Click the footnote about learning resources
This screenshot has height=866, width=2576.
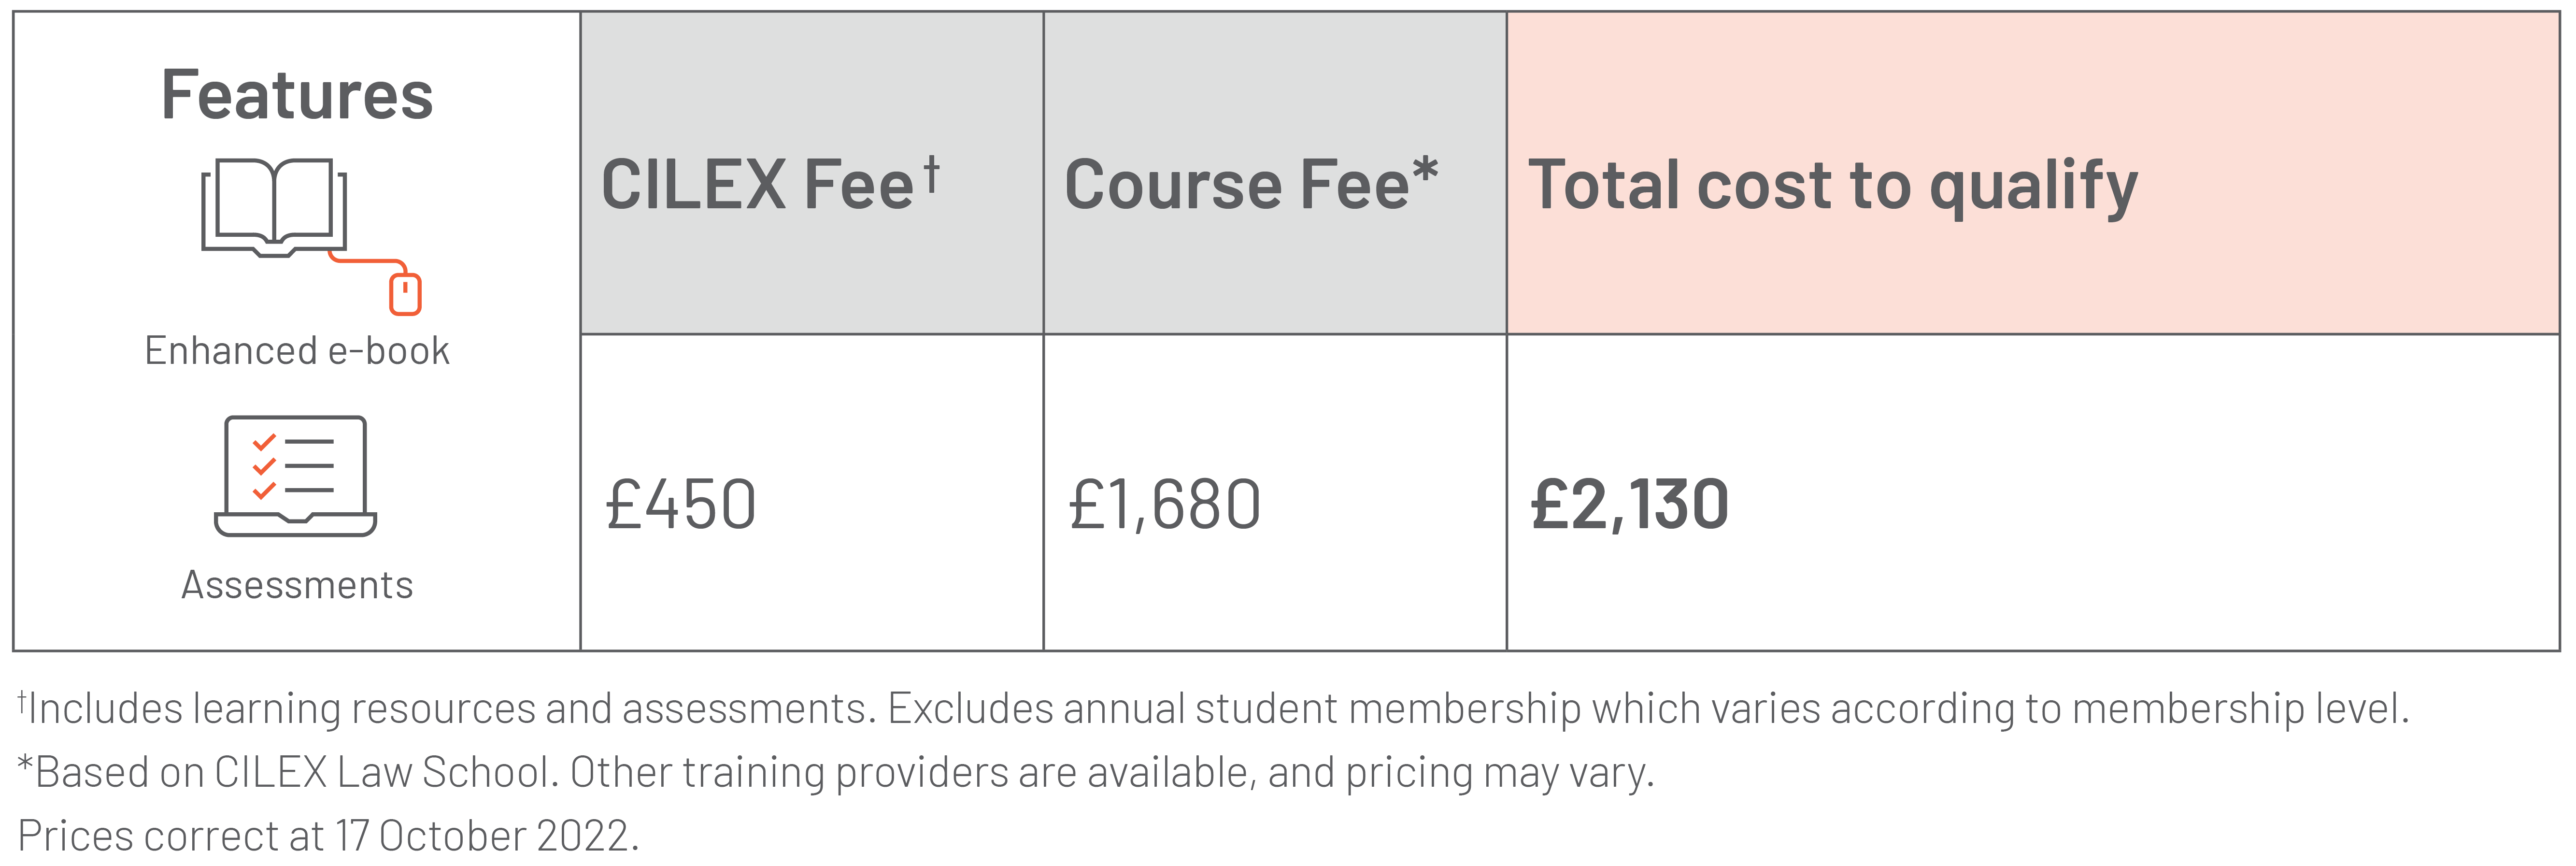tap(1213, 709)
